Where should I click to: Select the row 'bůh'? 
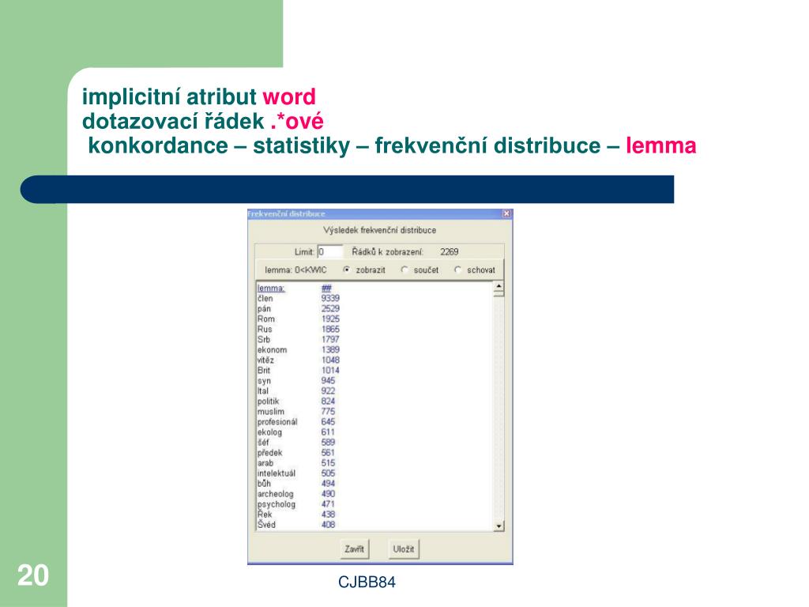coord(296,484)
